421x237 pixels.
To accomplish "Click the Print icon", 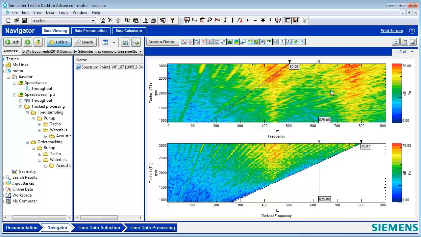I will pyautogui.click(x=153, y=20).
